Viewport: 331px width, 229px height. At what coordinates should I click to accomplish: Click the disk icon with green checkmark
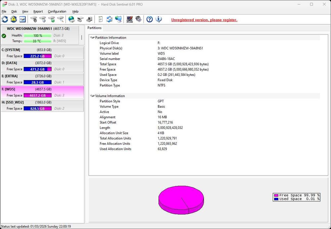point(52,19)
